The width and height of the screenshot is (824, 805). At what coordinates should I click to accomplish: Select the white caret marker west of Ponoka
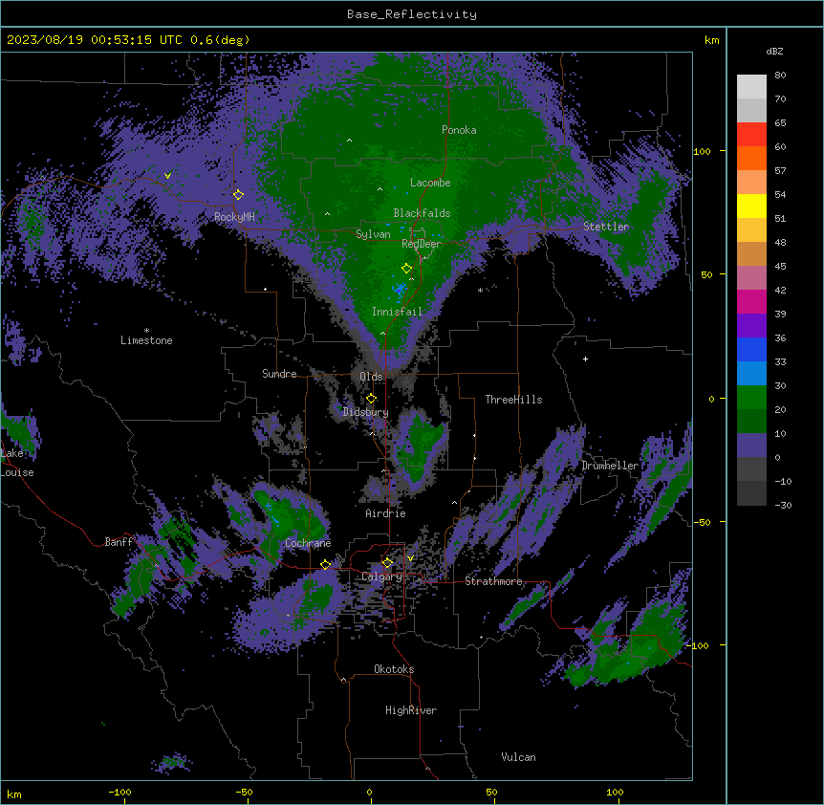point(350,141)
